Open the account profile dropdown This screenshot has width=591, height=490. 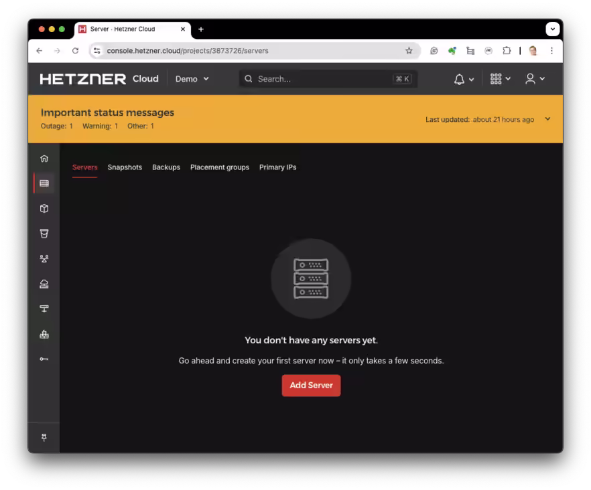pos(534,78)
